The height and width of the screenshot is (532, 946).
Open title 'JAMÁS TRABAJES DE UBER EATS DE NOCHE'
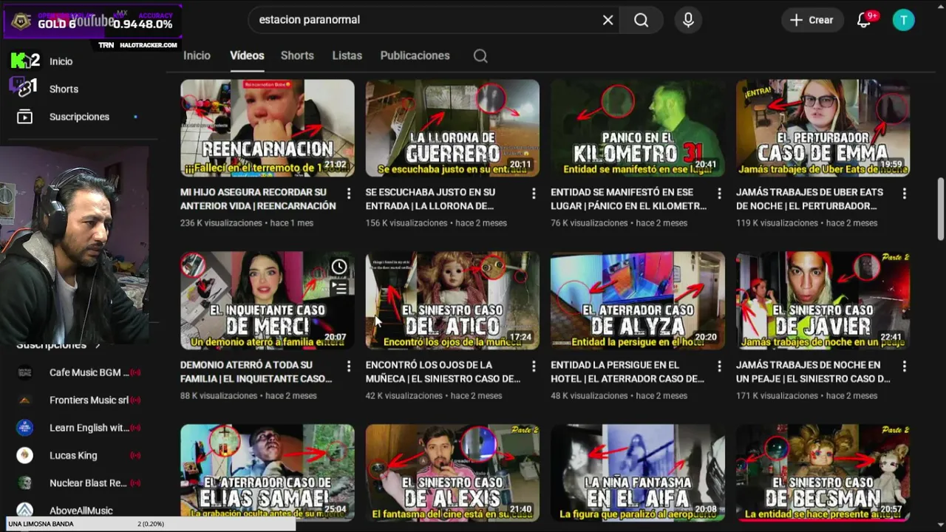pos(809,199)
